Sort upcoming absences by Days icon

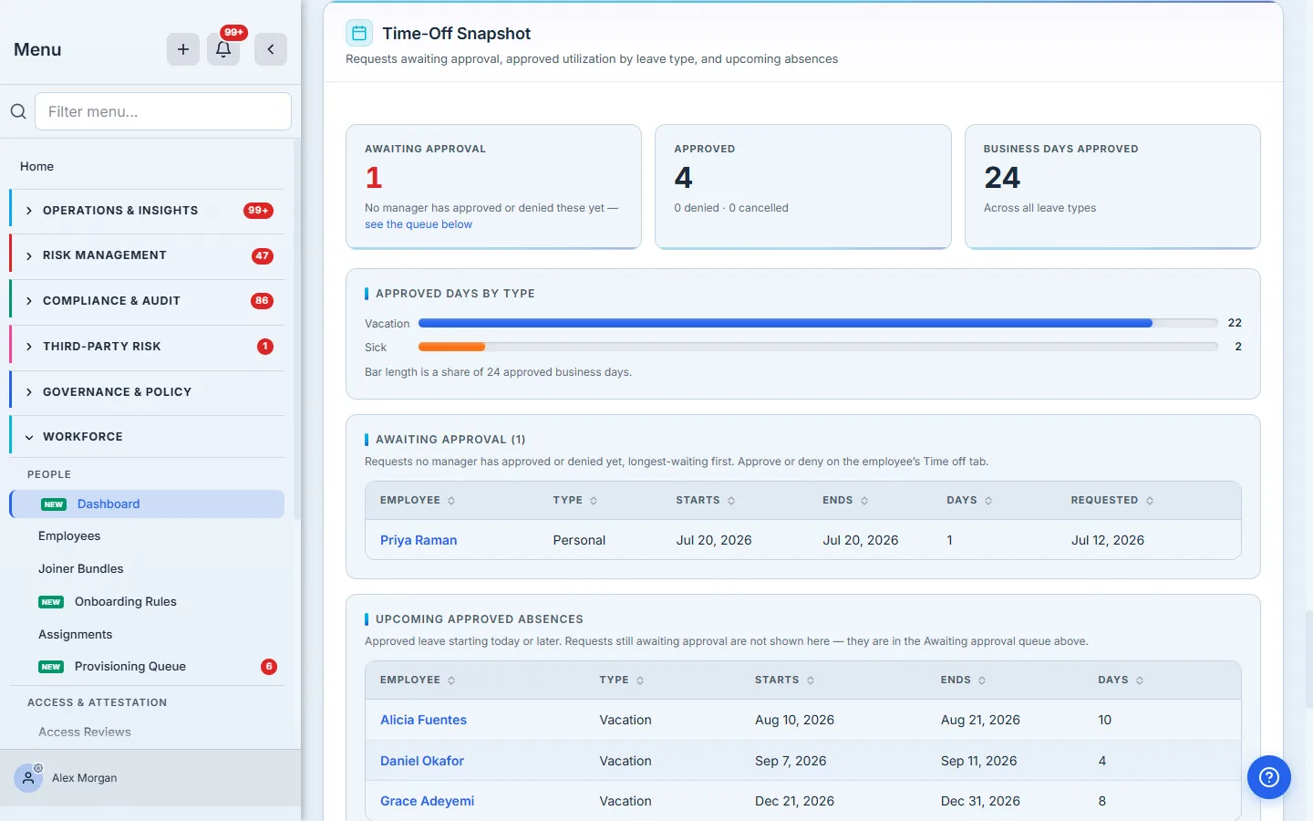pyautogui.click(x=1140, y=681)
